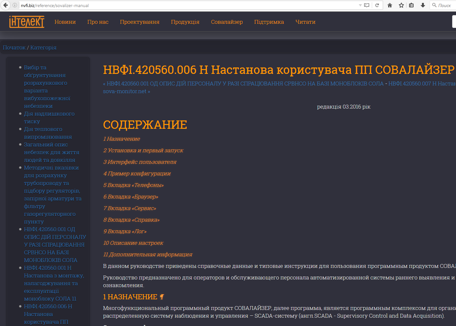Jump to 2 Установка и первый запуск
This screenshot has width=456, height=326.
143,150
